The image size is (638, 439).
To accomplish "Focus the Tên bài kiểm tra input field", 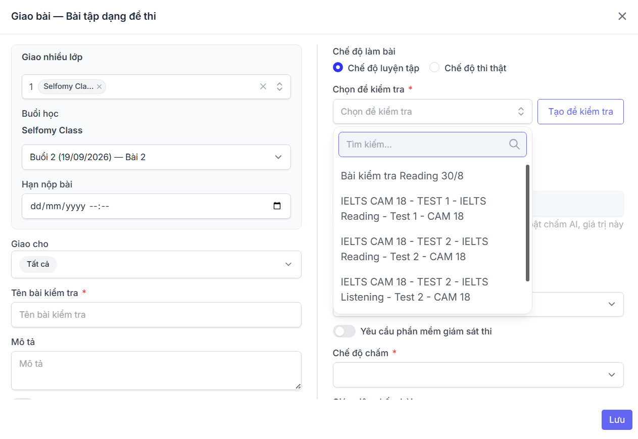I will 156,315.
